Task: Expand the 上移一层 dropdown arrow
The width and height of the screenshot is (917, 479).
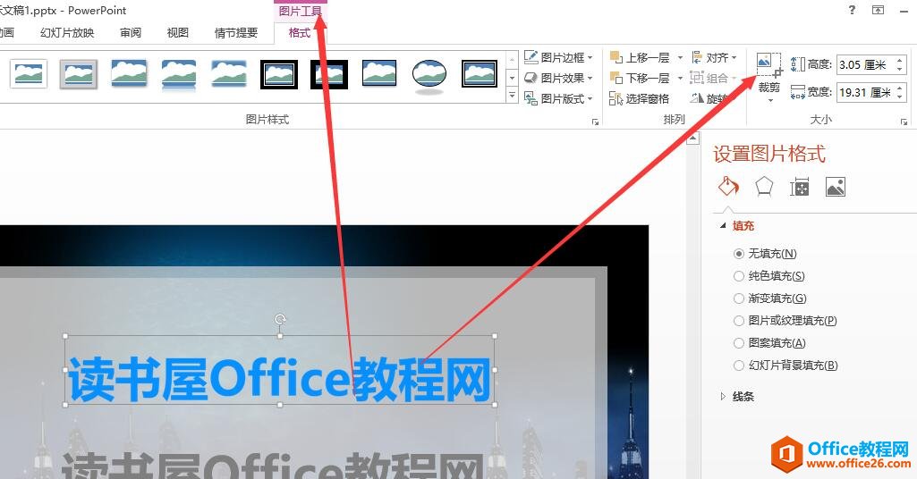Action: 680,57
